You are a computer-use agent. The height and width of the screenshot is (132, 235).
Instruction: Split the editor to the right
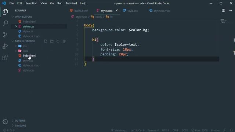click(224, 11)
